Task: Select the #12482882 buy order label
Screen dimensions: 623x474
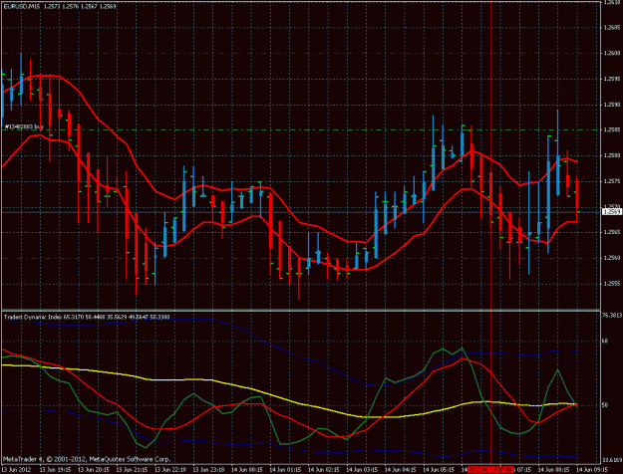Action: [x=23, y=126]
